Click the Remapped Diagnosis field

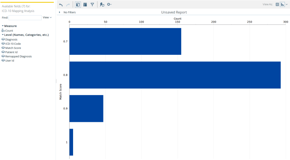click(18, 56)
